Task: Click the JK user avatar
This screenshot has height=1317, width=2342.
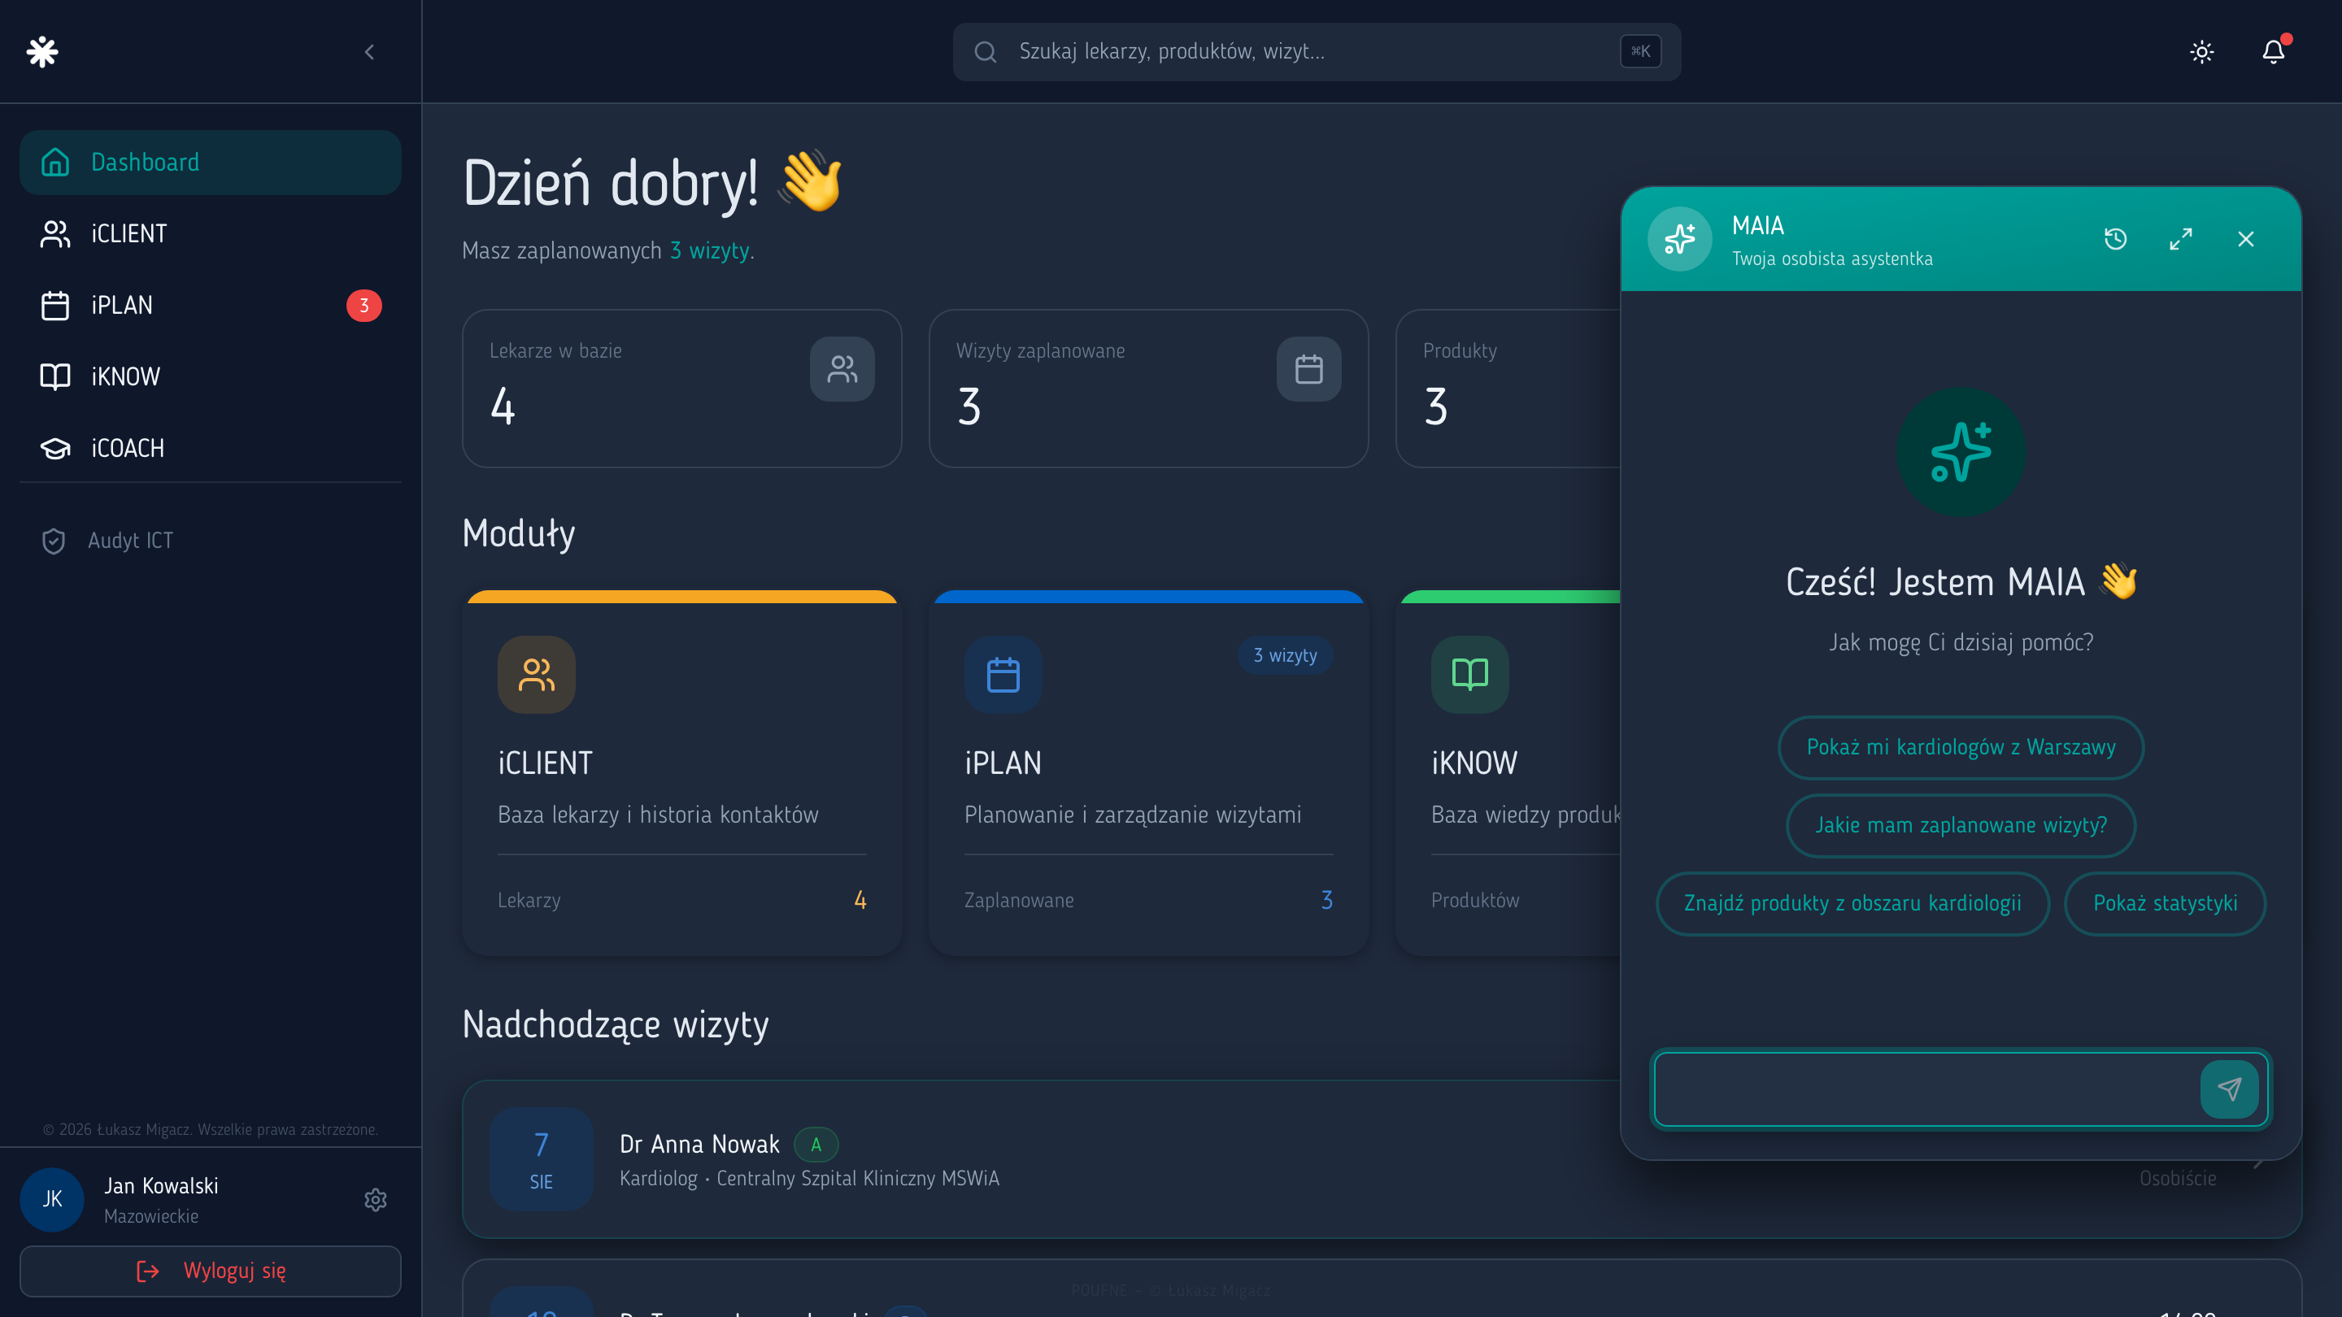Action: coord(52,1201)
